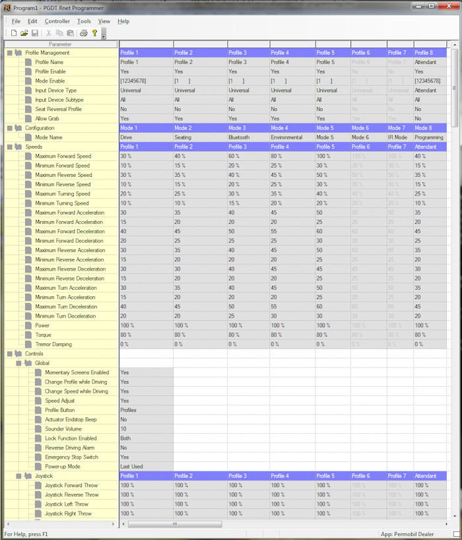Select Profile 1 Maximum Forward Speed cell
This screenshot has width=462, height=540.
tap(145, 156)
